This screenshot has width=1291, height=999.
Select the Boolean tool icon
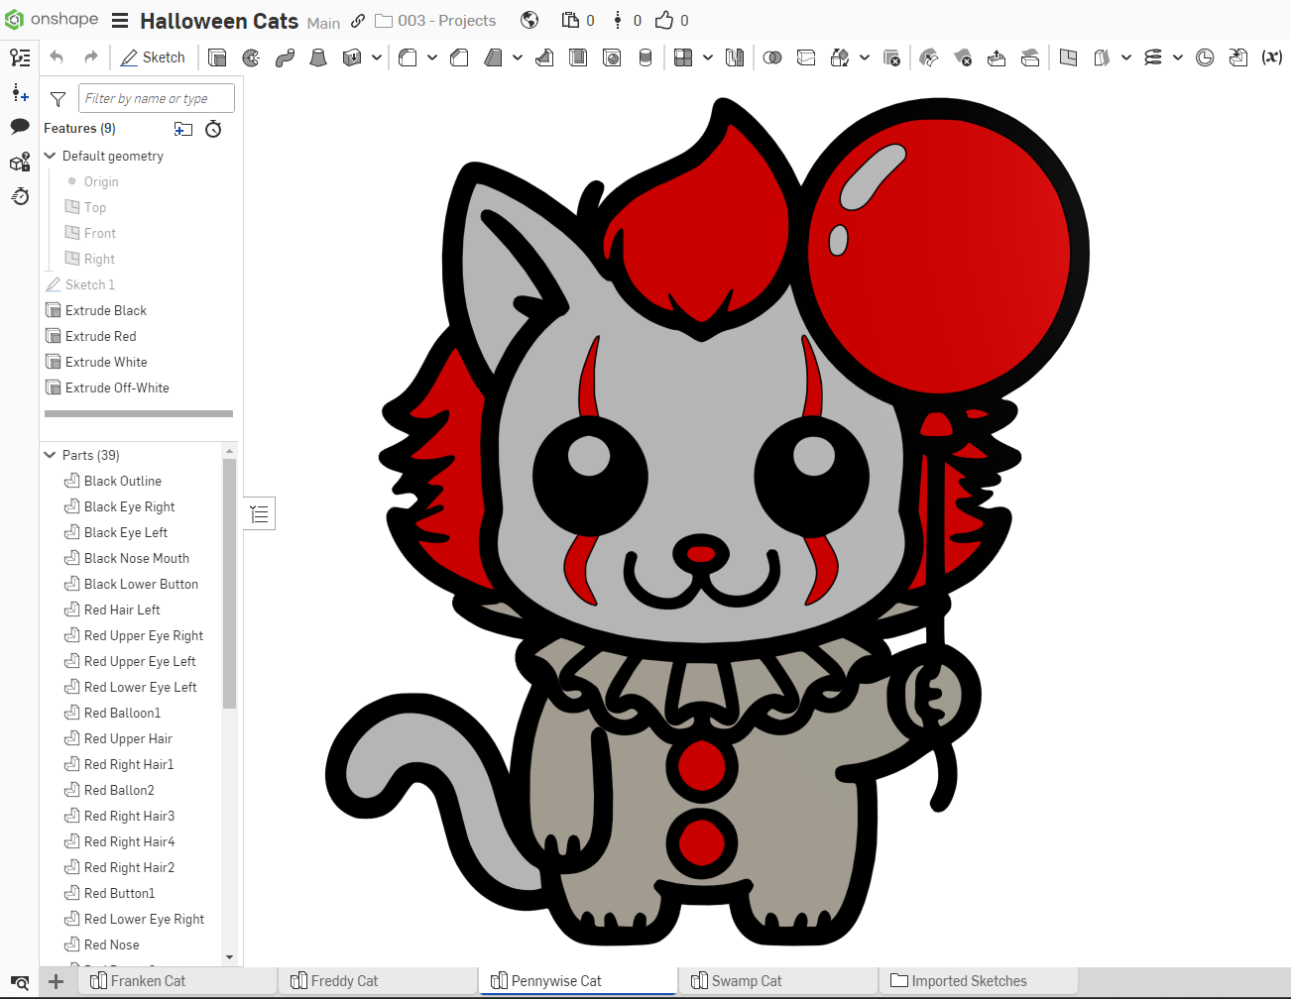pyautogui.click(x=772, y=57)
